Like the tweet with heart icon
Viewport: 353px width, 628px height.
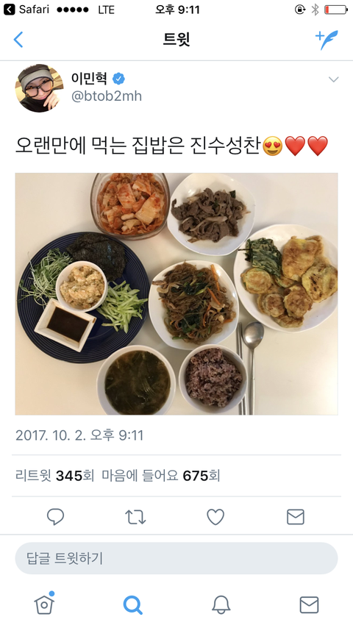coord(215,517)
